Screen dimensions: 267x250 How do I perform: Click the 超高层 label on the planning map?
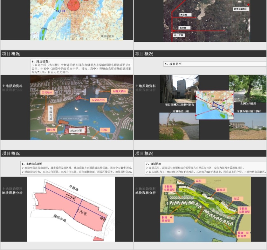pyautogui.click(x=220, y=190)
